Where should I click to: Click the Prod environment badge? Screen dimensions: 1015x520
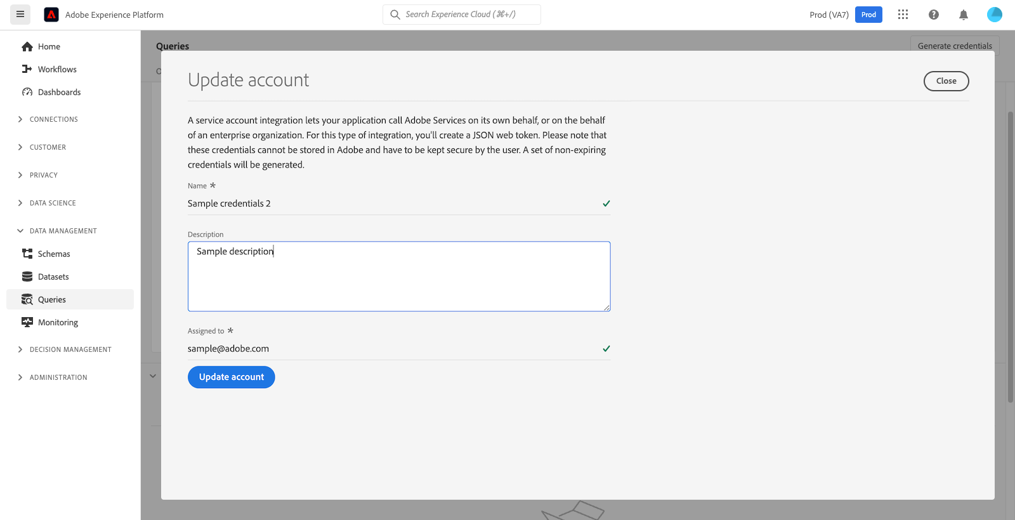(868, 15)
